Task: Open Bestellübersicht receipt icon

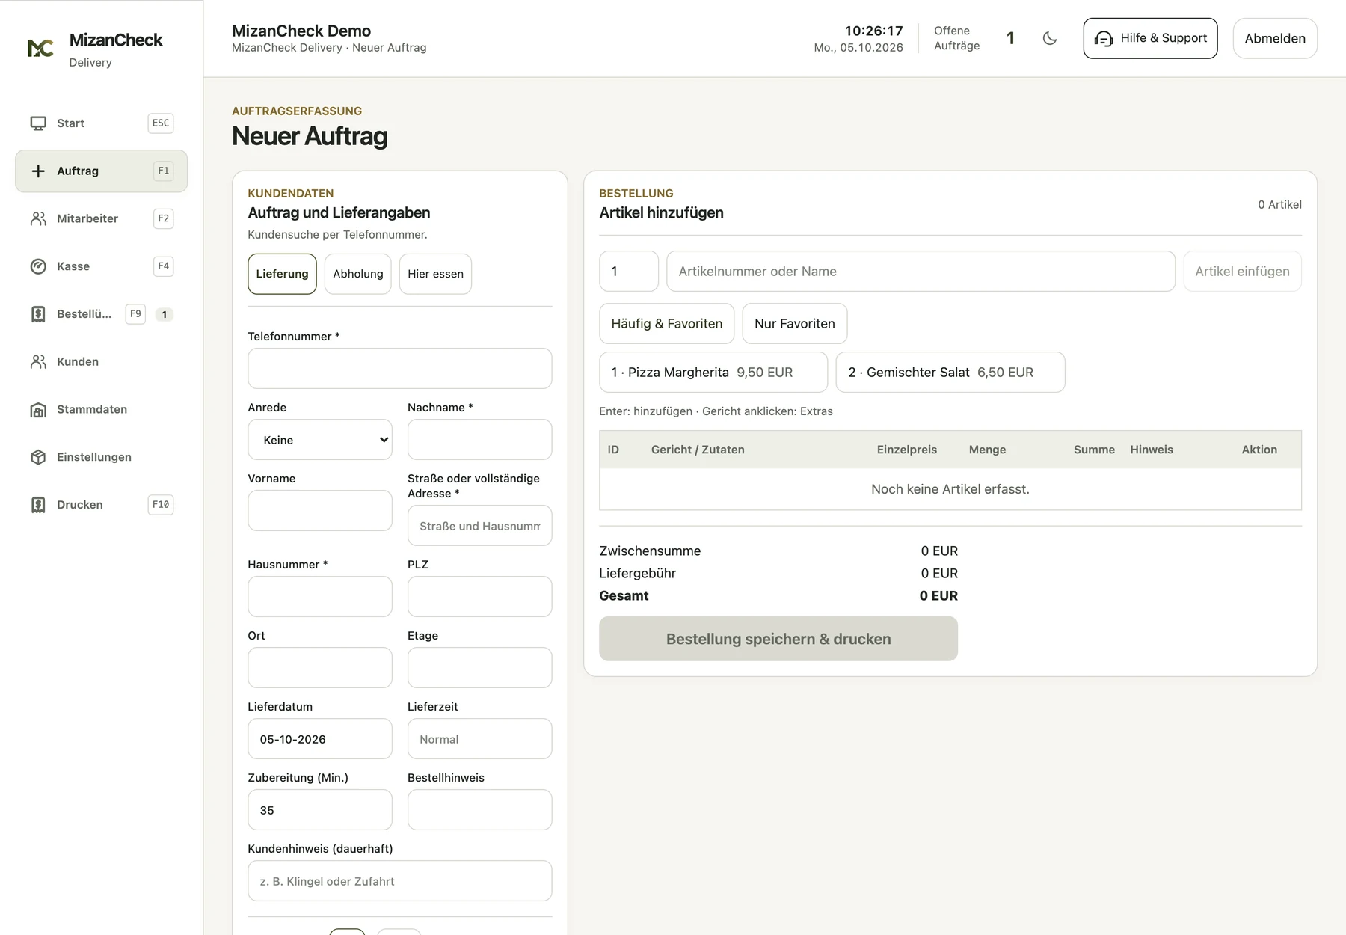Action: (x=38, y=314)
